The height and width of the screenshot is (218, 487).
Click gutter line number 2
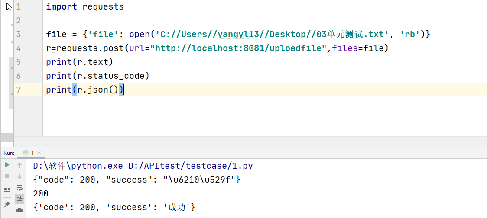click(18, 20)
